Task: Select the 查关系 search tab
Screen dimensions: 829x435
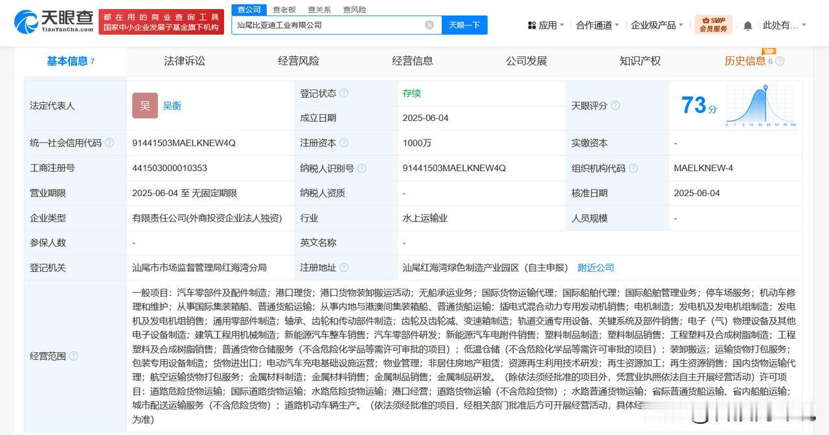Action: point(319,10)
